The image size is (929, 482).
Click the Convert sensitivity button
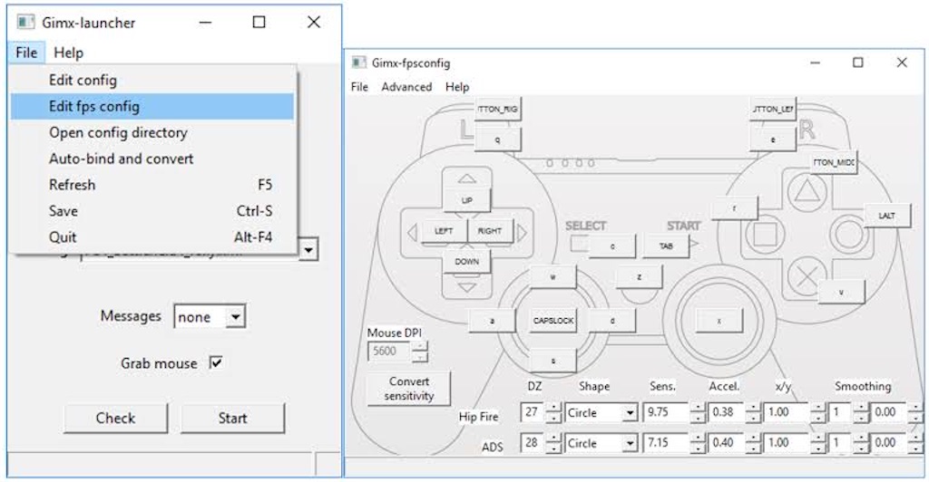pos(409,389)
